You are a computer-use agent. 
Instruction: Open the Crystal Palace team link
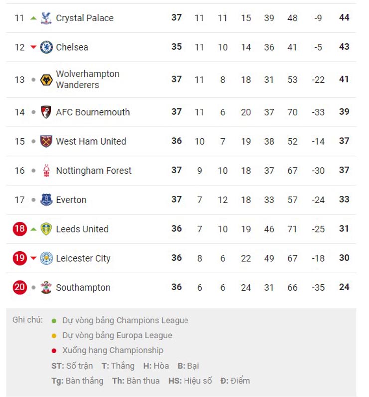[85, 18]
